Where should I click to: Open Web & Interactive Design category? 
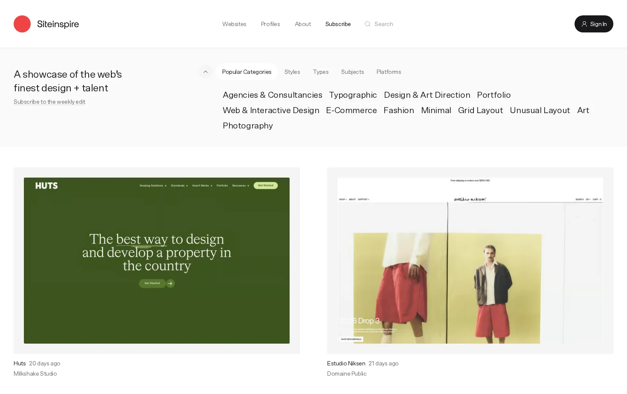tap(271, 110)
